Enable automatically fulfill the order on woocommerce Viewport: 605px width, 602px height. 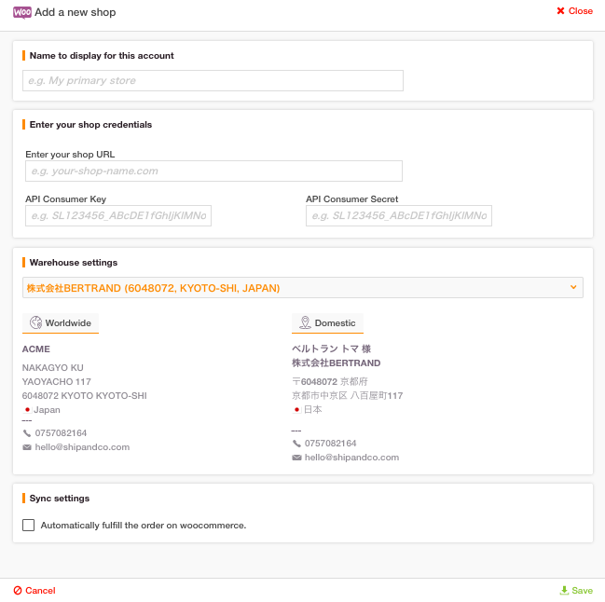(28, 525)
